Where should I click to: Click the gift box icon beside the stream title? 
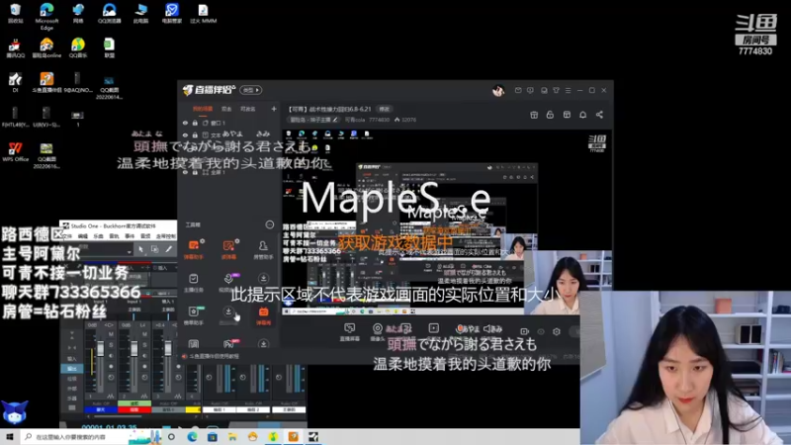(x=534, y=115)
